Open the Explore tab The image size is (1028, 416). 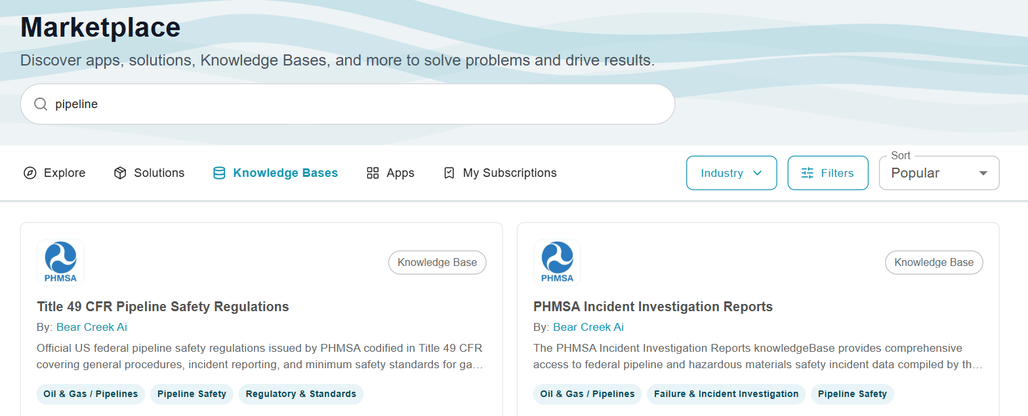(54, 173)
